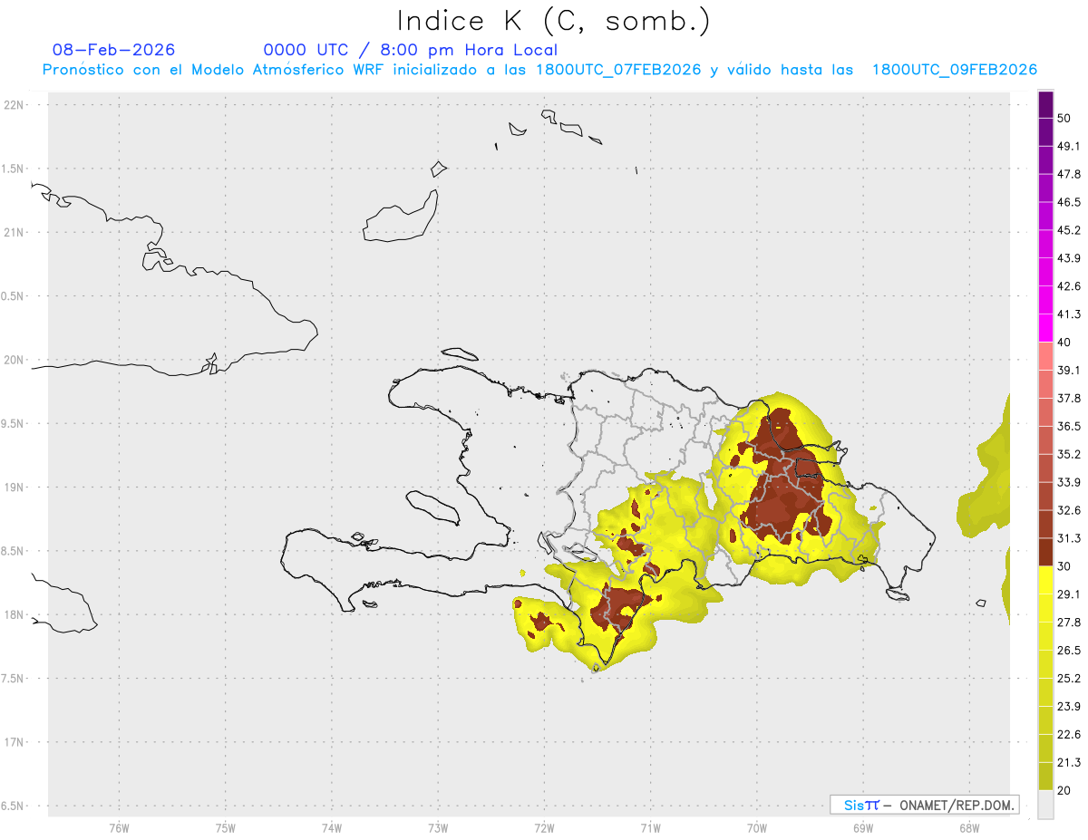Image resolution: width=1088 pixels, height=840 pixels.
Task: Click the '30' legend value
Action: click(x=1064, y=566)
